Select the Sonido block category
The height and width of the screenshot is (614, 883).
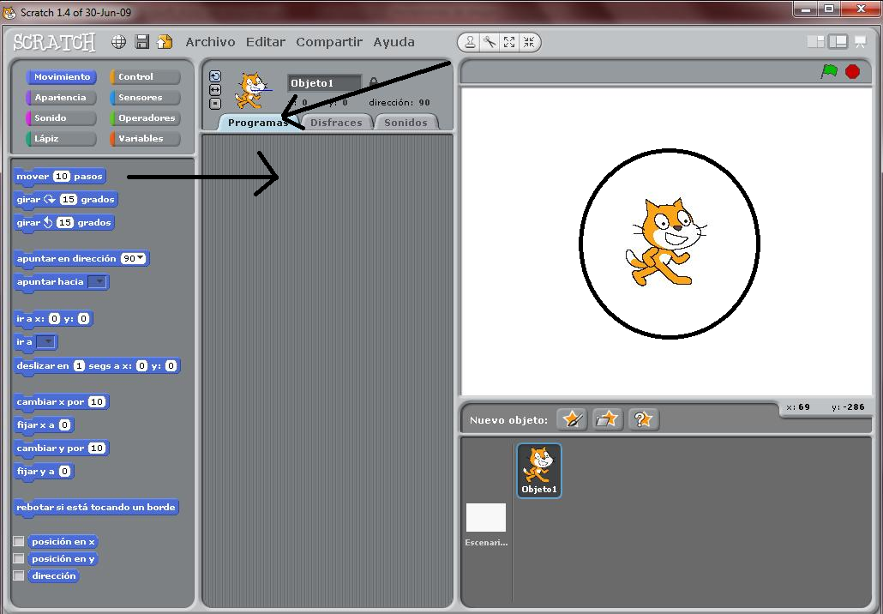(62, 117)
